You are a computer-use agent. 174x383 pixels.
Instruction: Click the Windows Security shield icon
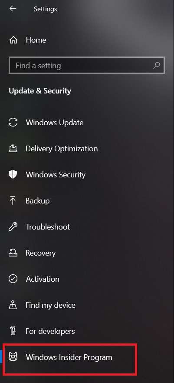(13, 175)
